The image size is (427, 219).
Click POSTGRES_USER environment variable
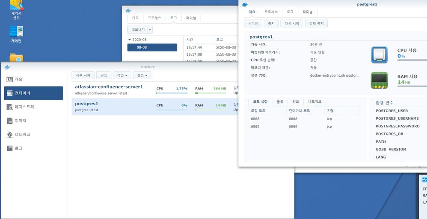point(391,111)
